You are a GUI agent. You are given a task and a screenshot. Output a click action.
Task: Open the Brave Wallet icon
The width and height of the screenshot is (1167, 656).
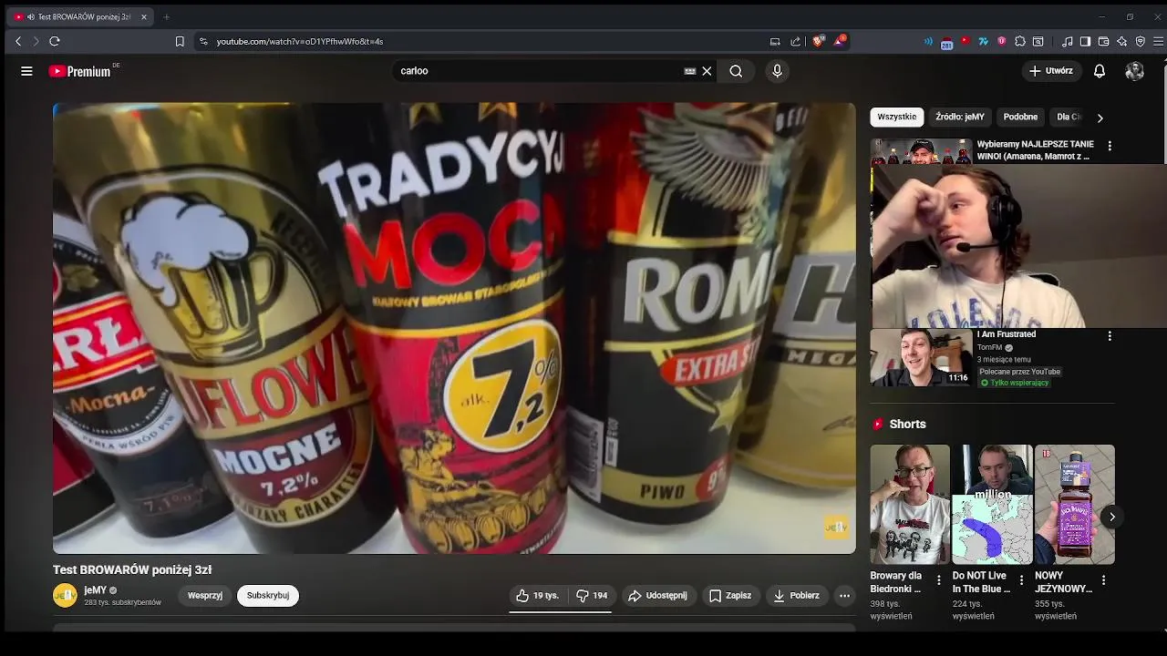[x=1103, y=41]
